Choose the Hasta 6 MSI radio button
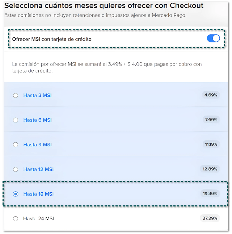 tap(15, 120)
